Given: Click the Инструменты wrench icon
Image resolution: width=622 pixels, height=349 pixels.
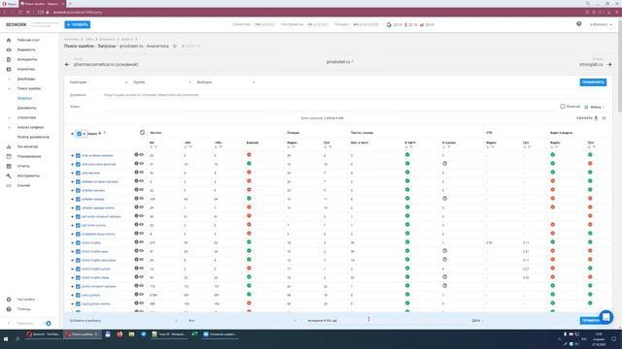Looking at the screenshot, I should (x=9, y=175).
